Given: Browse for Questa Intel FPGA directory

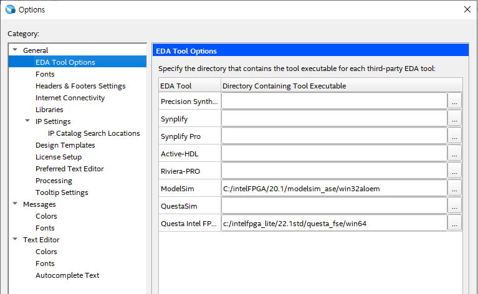Looking at the screenshot, I should pos(454,223).
